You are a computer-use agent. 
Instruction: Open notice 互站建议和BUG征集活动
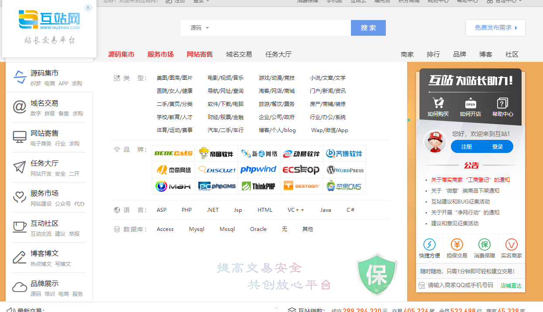tap(461, 202)
